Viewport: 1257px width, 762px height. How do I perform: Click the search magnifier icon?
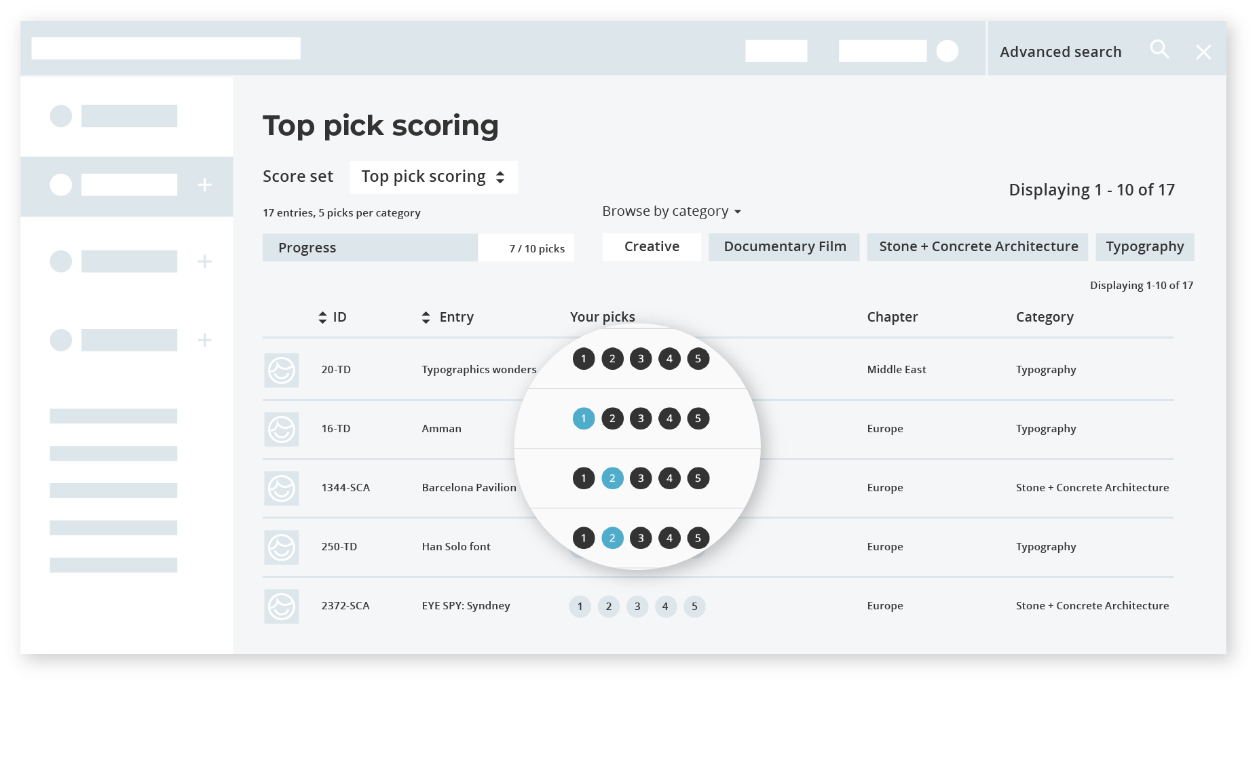tap(1159, 50)
